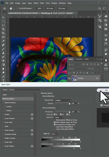Select the Eraser tool

point(3,61)
